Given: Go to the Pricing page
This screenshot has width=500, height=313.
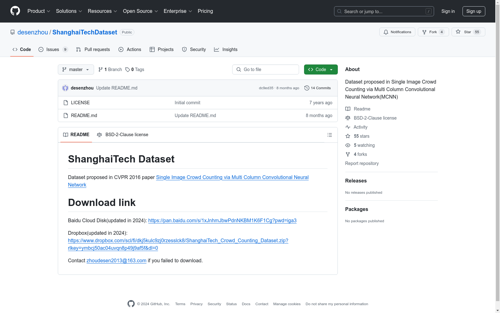Looking at the screenshot, I should point(205,11).
